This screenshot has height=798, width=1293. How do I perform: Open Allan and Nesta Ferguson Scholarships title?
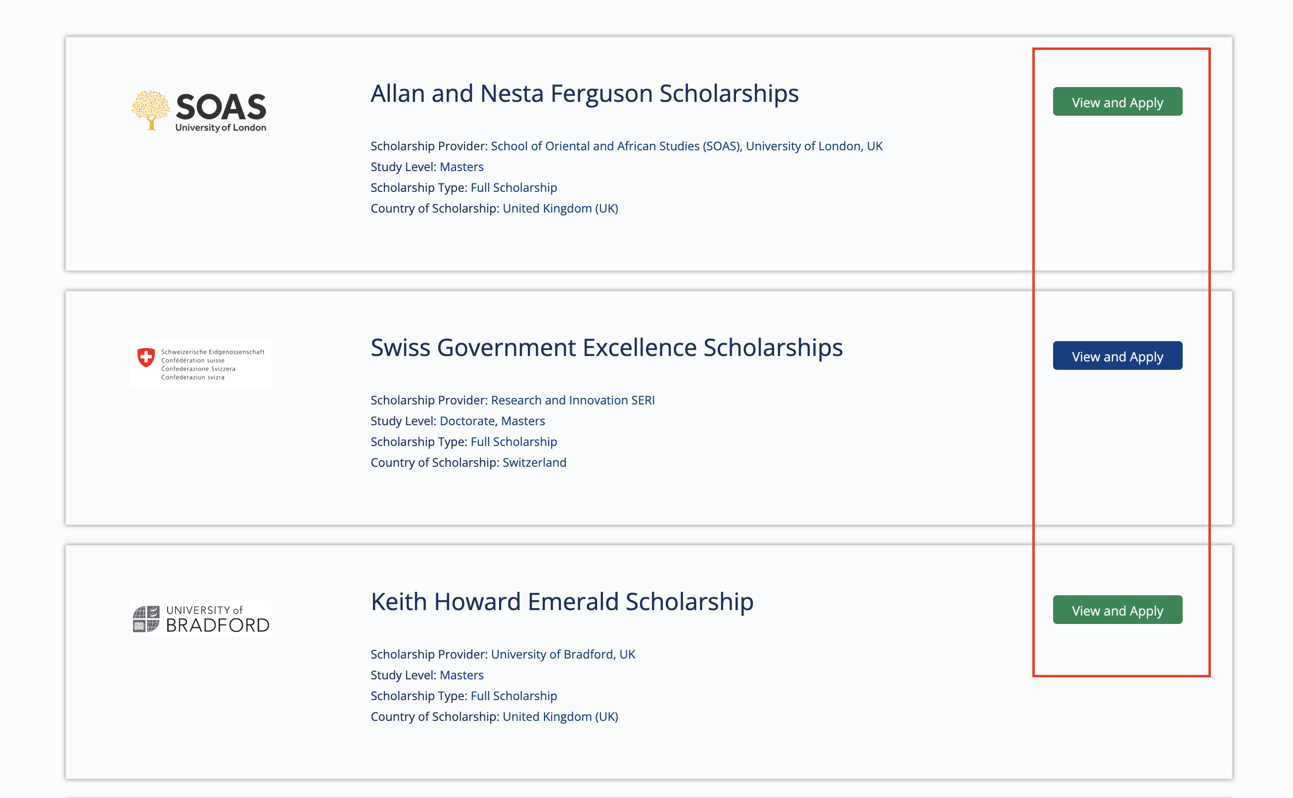tap(585, 93)
